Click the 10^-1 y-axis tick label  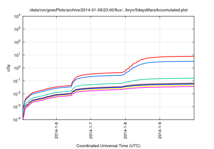(x=17, y=81)
